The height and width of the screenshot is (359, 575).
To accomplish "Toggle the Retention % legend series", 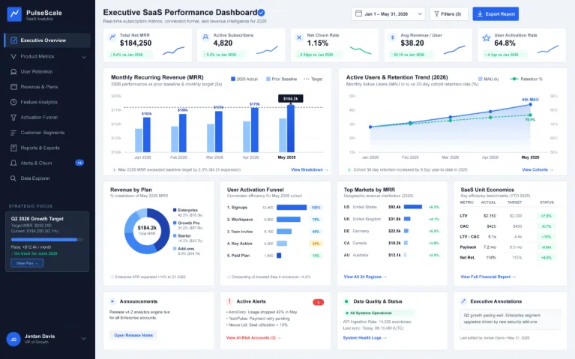I will (526, 79).
